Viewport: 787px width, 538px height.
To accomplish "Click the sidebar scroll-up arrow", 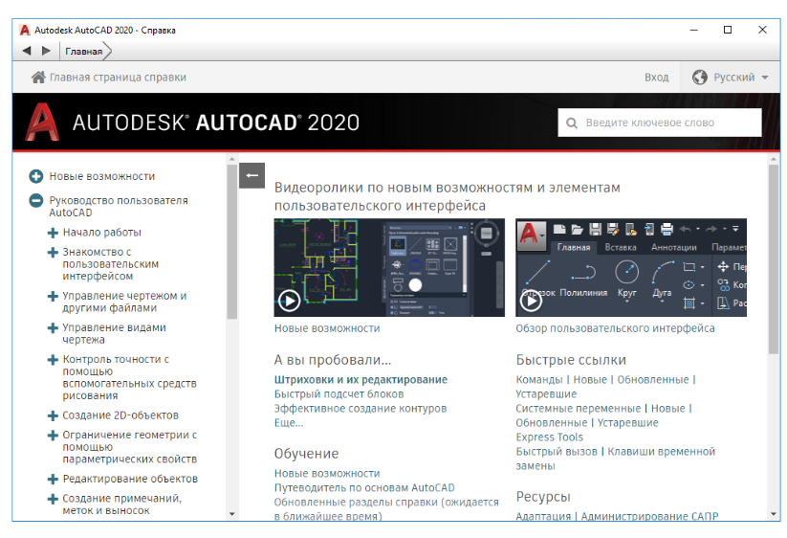I will 231,159.
